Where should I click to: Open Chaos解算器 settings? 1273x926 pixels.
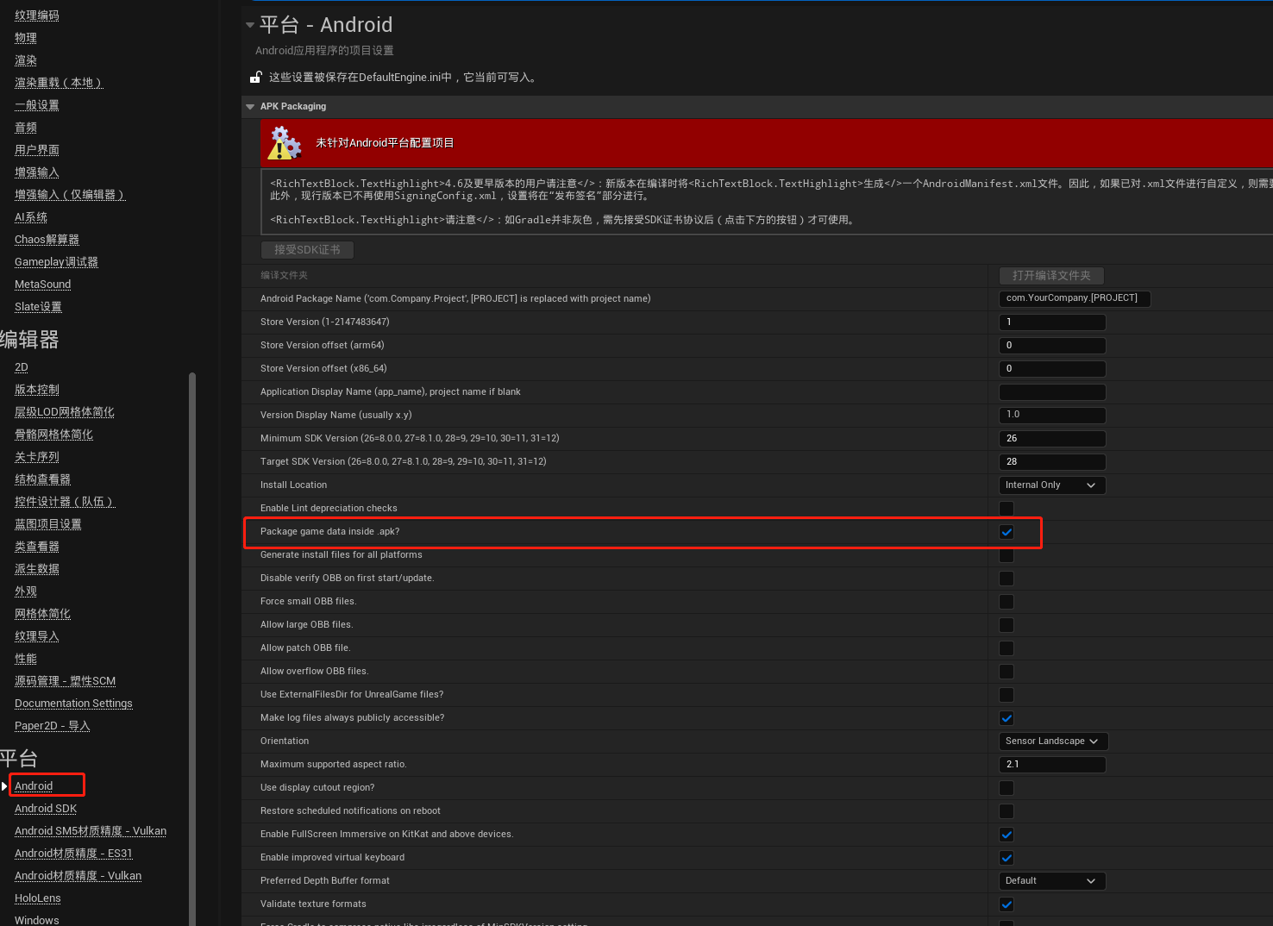pos(47,240)
